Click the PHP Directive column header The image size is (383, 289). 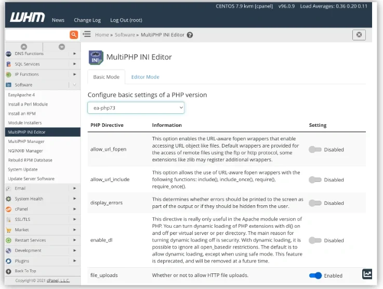click(107, 125)
